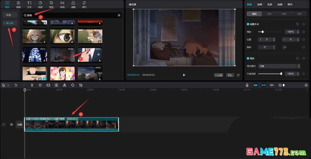Add keyframe for 缩放 scale
This screenshot has width=311, height=159.
click(304, 32)
